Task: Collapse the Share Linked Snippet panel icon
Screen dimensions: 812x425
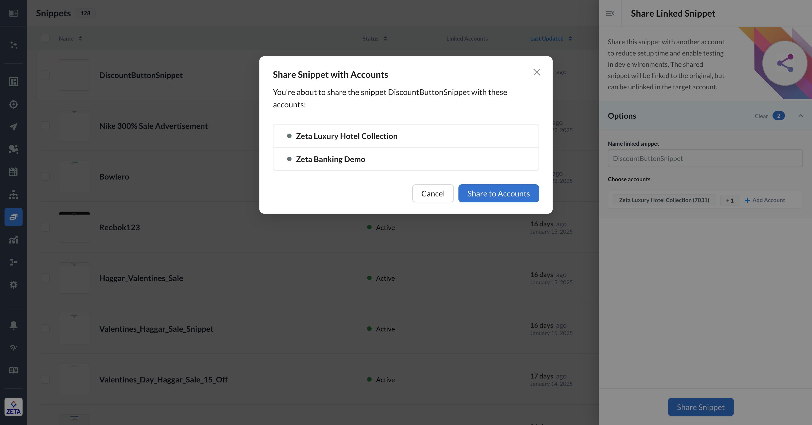Action: point(610,13)
